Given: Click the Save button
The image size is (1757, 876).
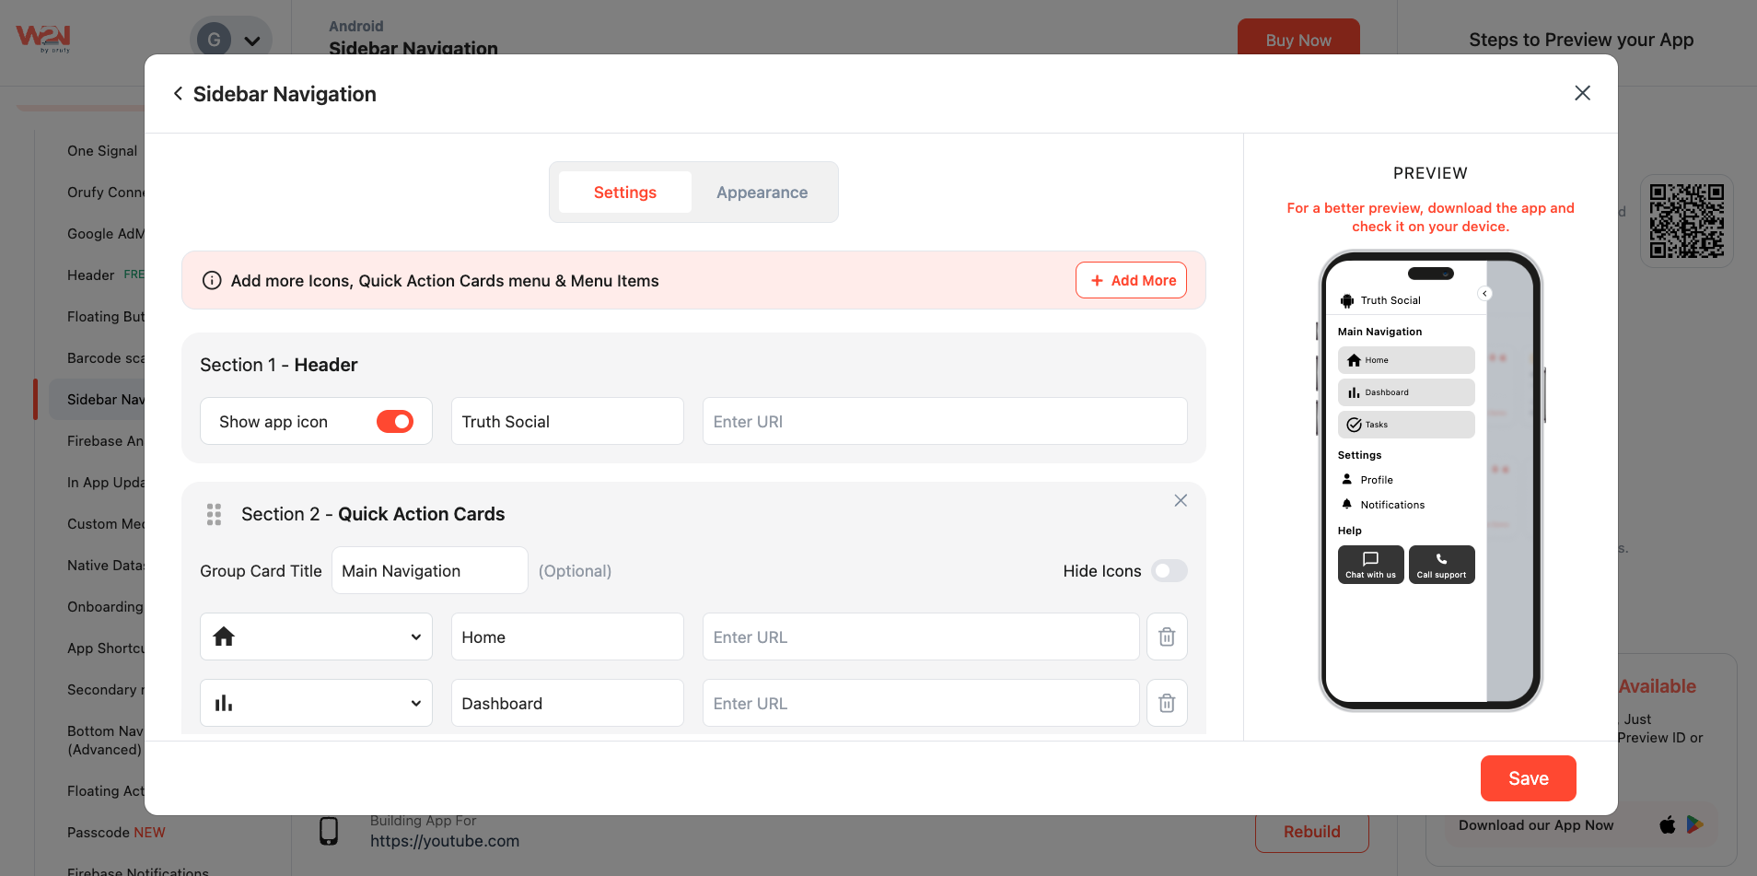Looking at the screenshot, I should [1528, 778].
